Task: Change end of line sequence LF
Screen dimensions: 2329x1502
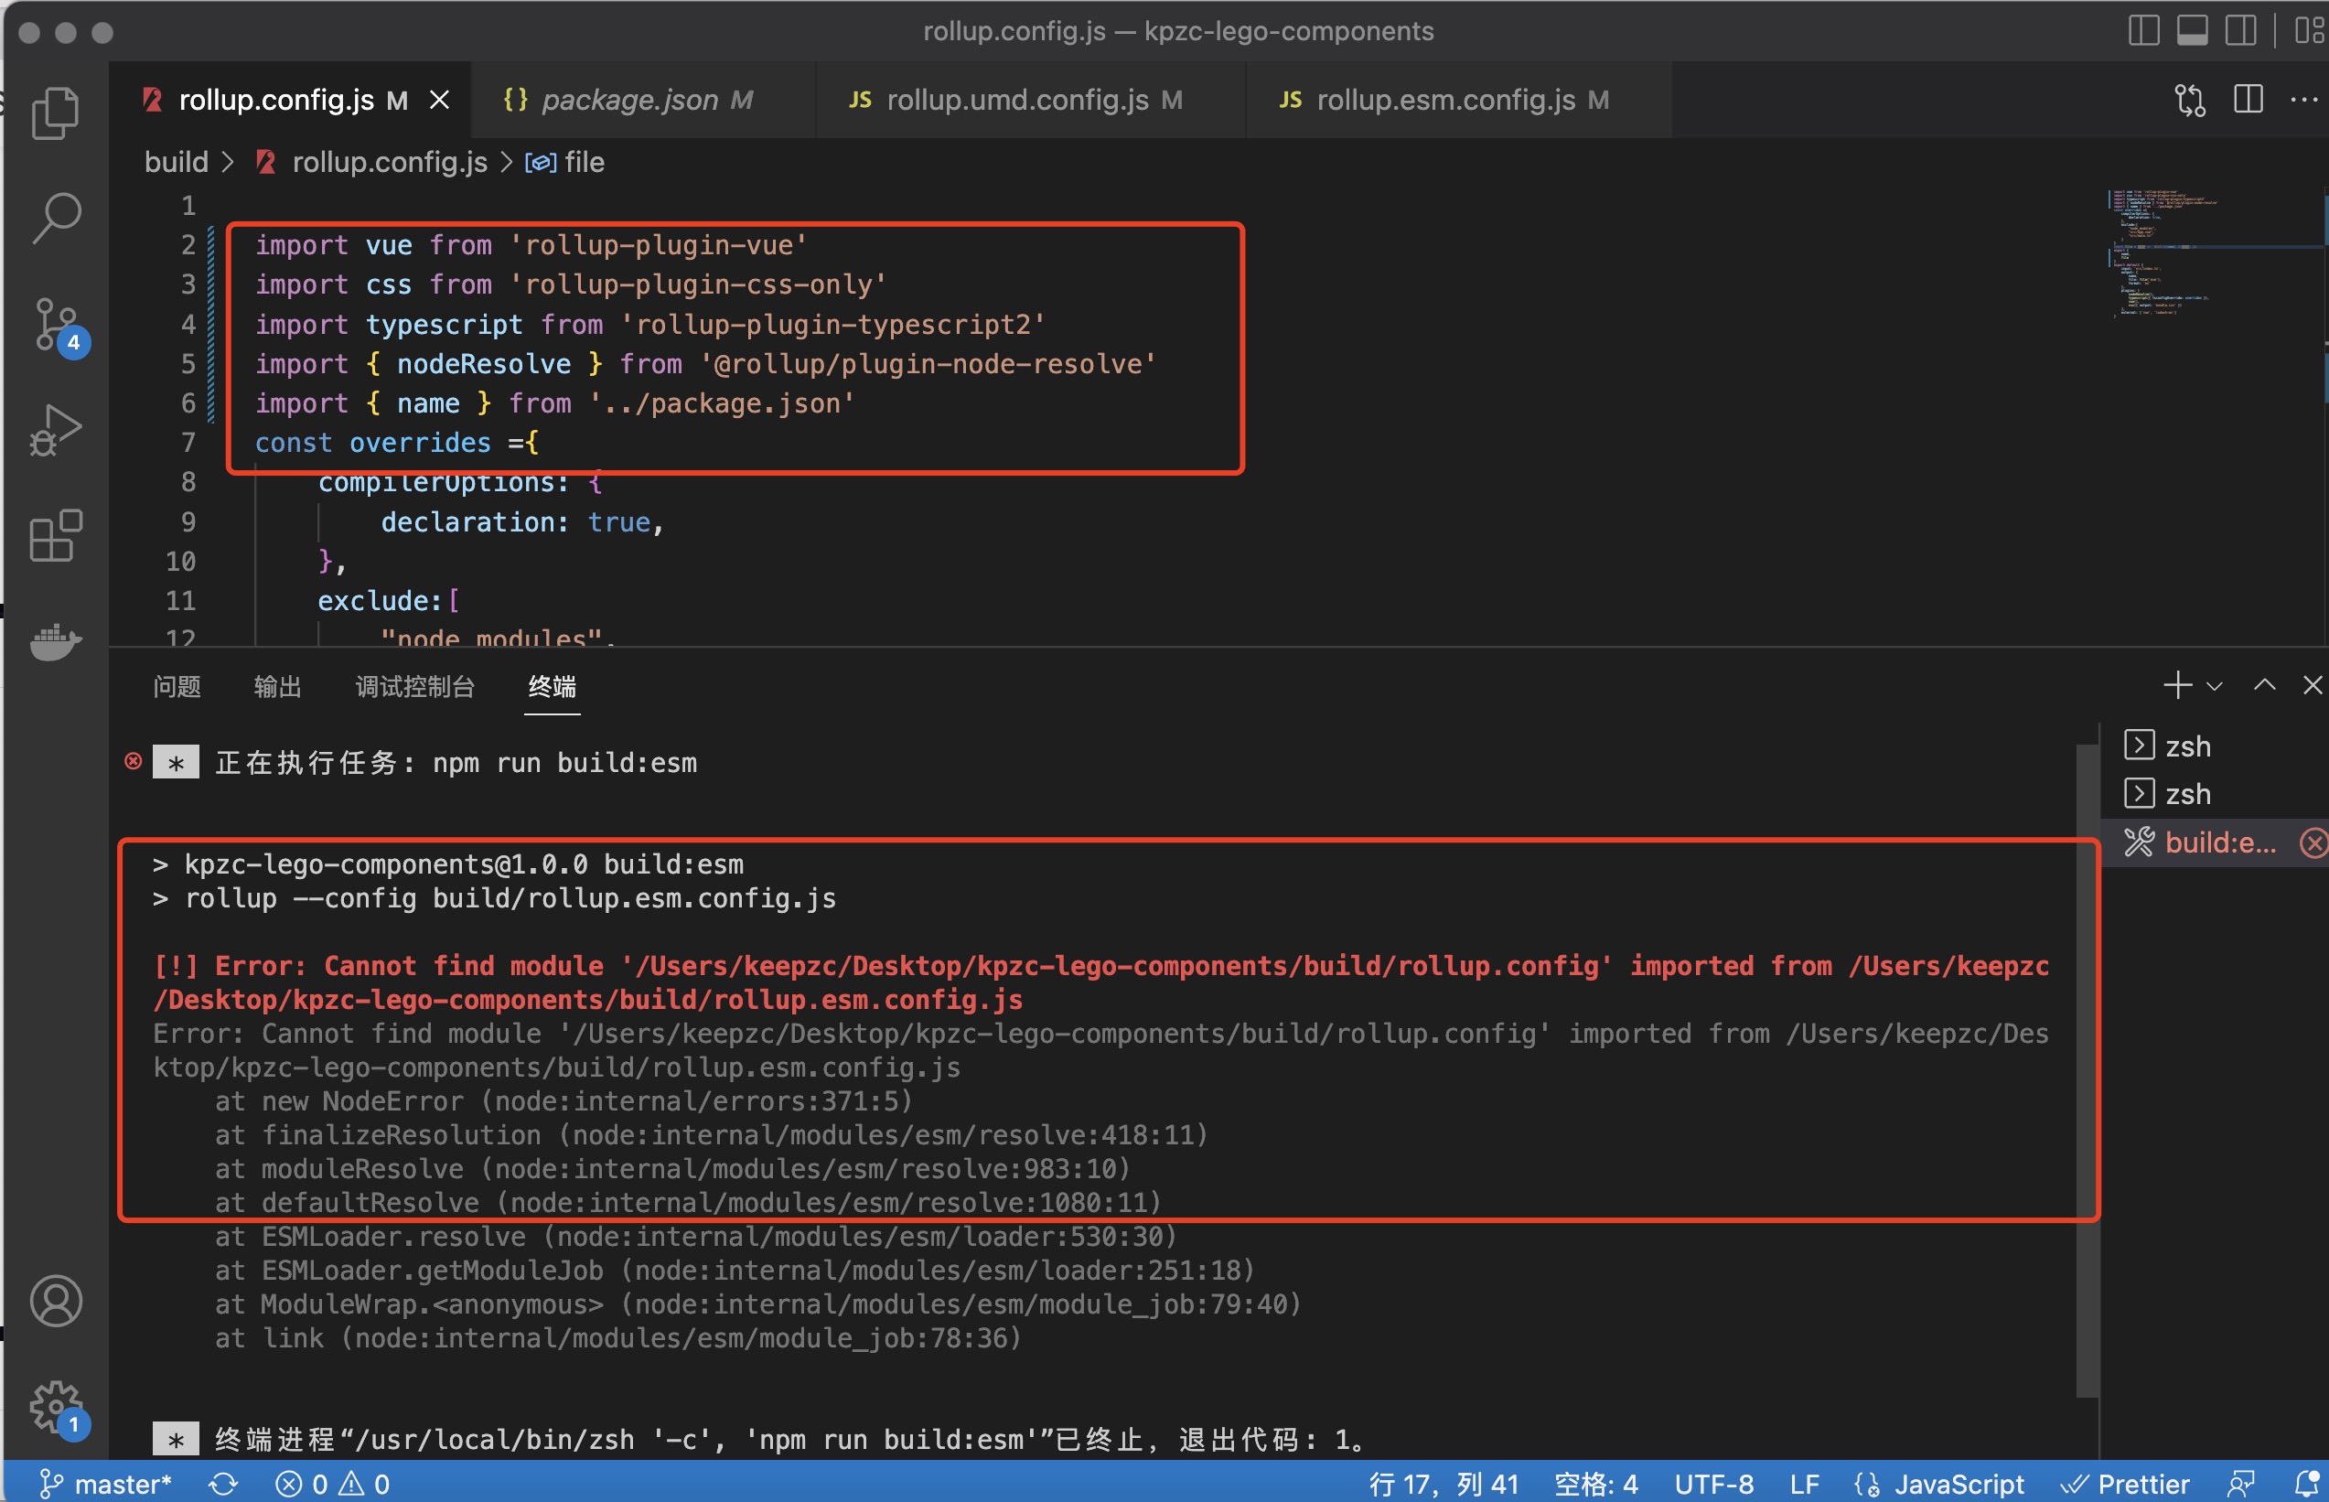Action: [1804, 1484]
